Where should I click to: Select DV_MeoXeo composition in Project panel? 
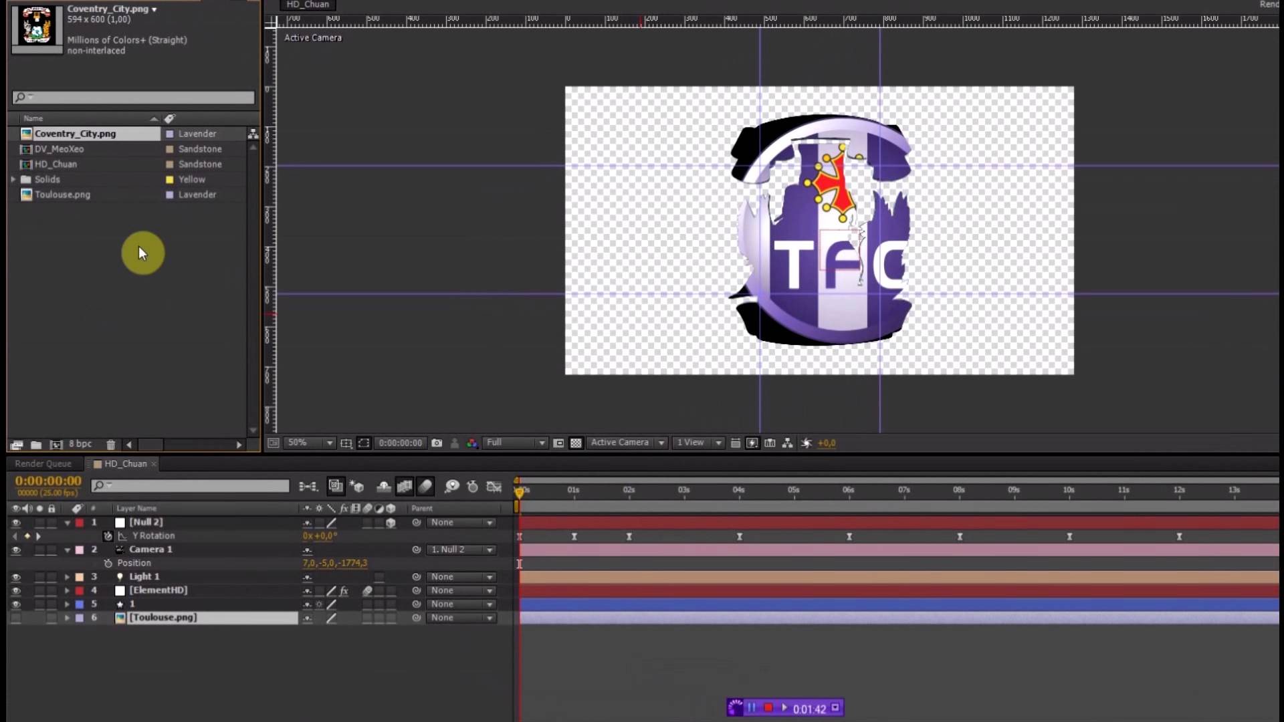click(59, 149)
